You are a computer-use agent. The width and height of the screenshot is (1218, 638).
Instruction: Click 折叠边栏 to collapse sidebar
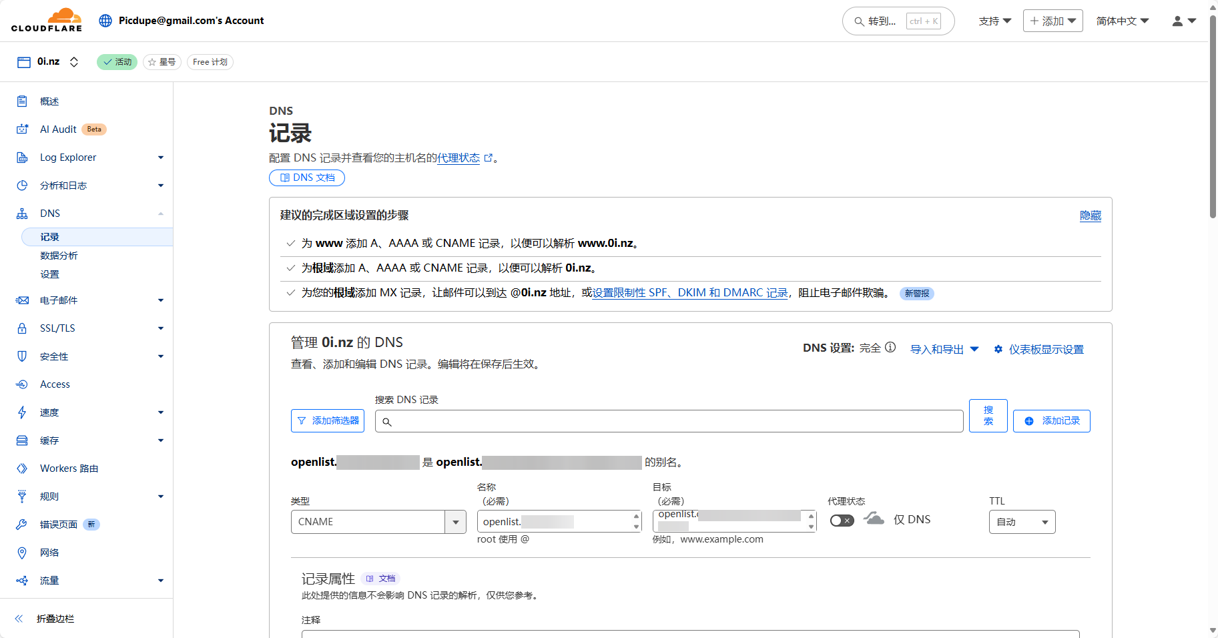(x=55, y=619)
